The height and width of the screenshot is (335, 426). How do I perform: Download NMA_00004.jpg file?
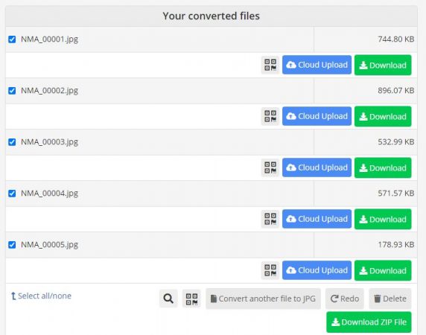click(383, 219)
